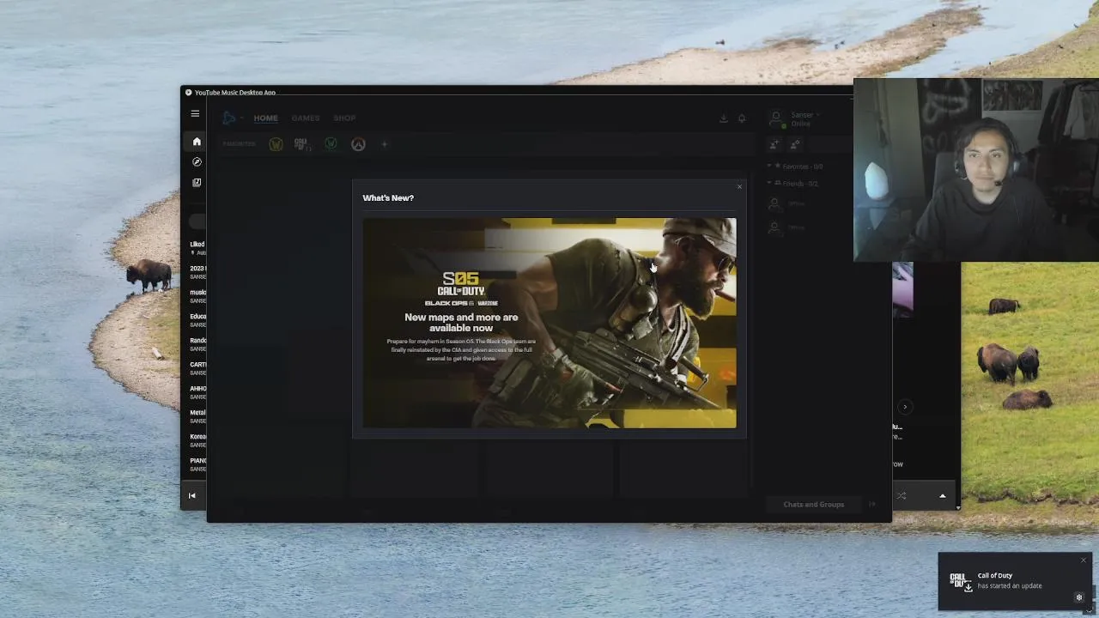This screenshot has width=1099, height=618.
Task: Click the Battle.net logo
Action: pos(229,118)
